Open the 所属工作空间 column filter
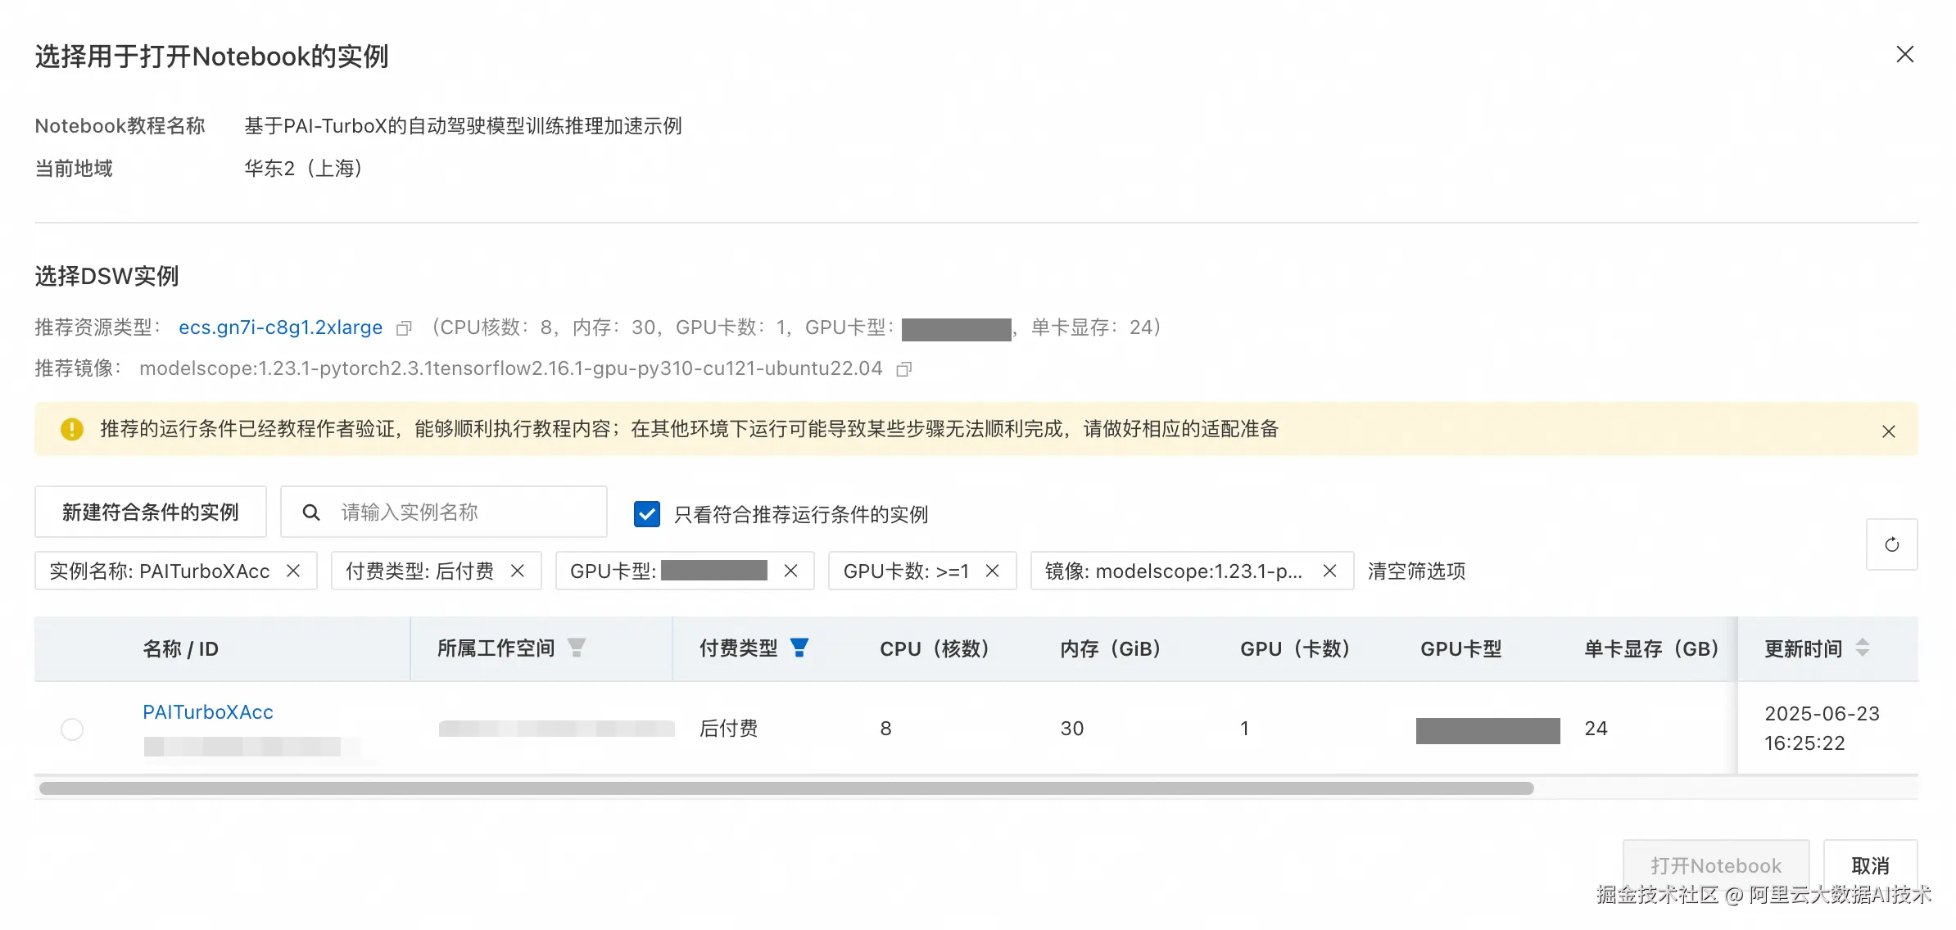Image resolution: width=1956 pixels, height=930 pixels. click(x=577, y=648)
